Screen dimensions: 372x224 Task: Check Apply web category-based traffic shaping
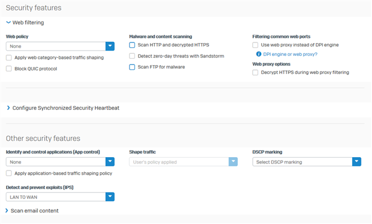(x=9, y=58)
